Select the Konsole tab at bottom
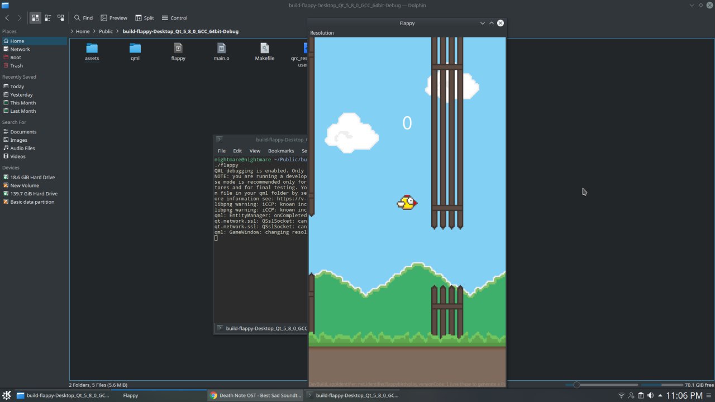Viewport: 715px width, 402px height. coord(261,328)
